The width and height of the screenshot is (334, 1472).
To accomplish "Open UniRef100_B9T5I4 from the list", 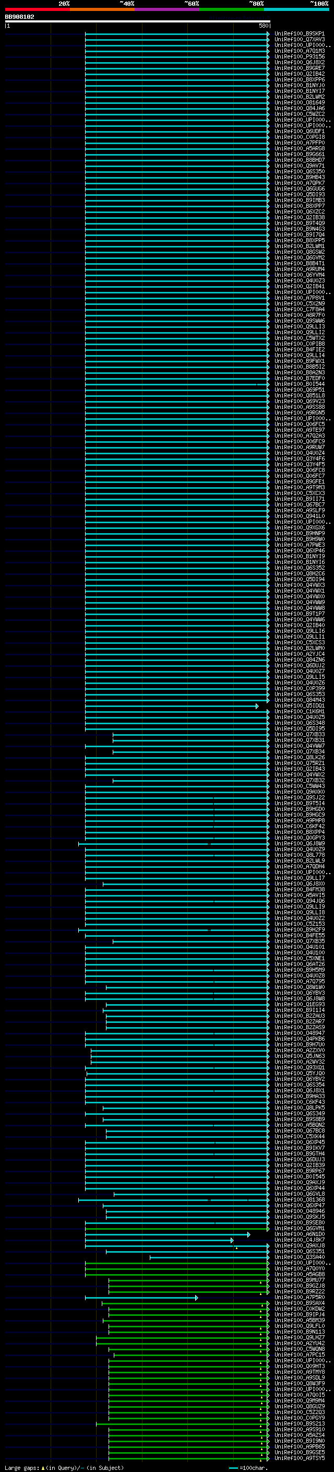I will click(300, 804).
